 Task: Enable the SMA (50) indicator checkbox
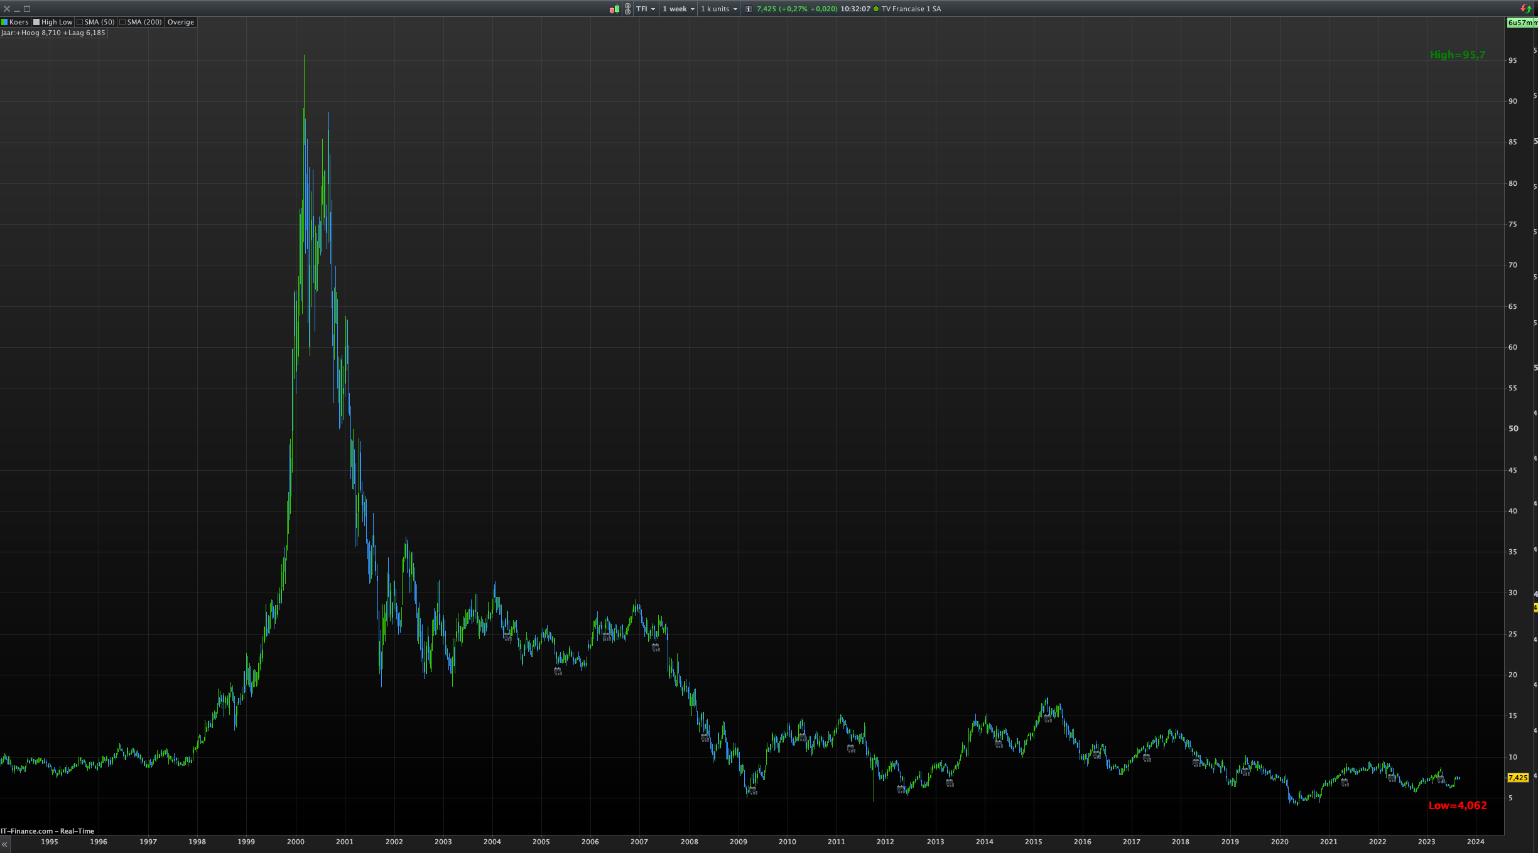[80, 22]
